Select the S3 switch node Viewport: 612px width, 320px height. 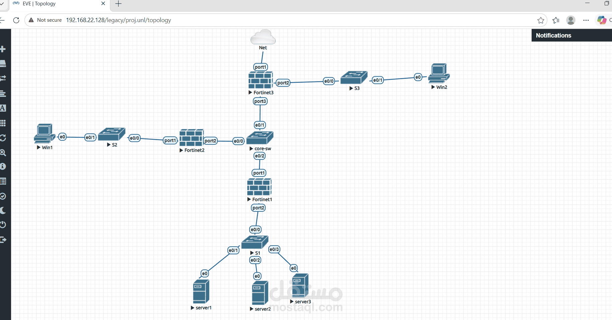(354, 77)
